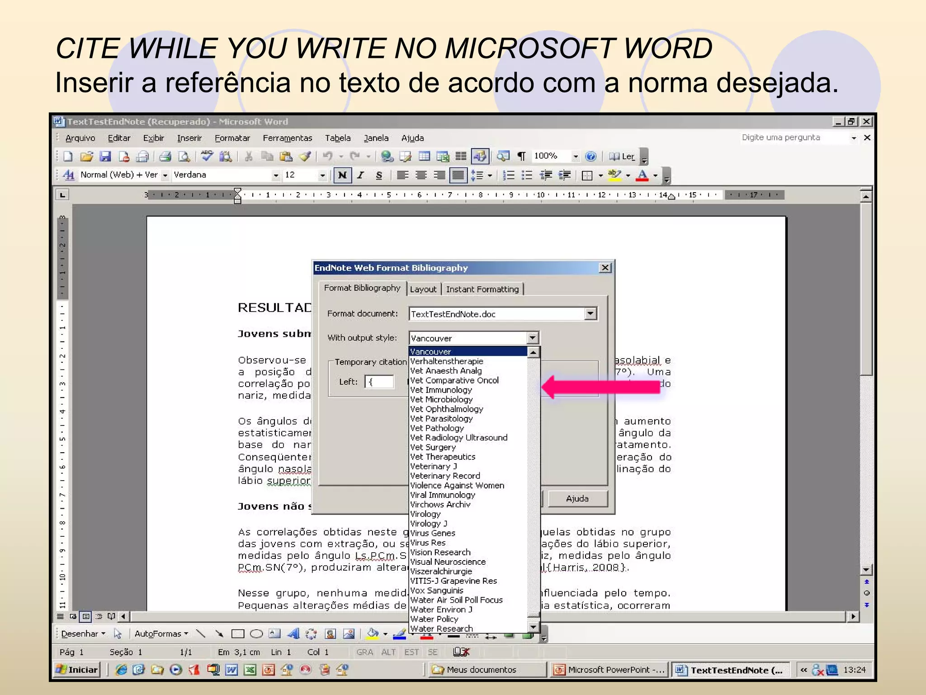Toggle Align Right paragraph button
This screenshot has width=926, height=695.
(439, 175)
